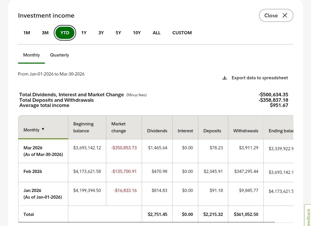Screen dimensions: 311x226
Task: Toggle the Monthly column sort arrow
Action: 43,129
